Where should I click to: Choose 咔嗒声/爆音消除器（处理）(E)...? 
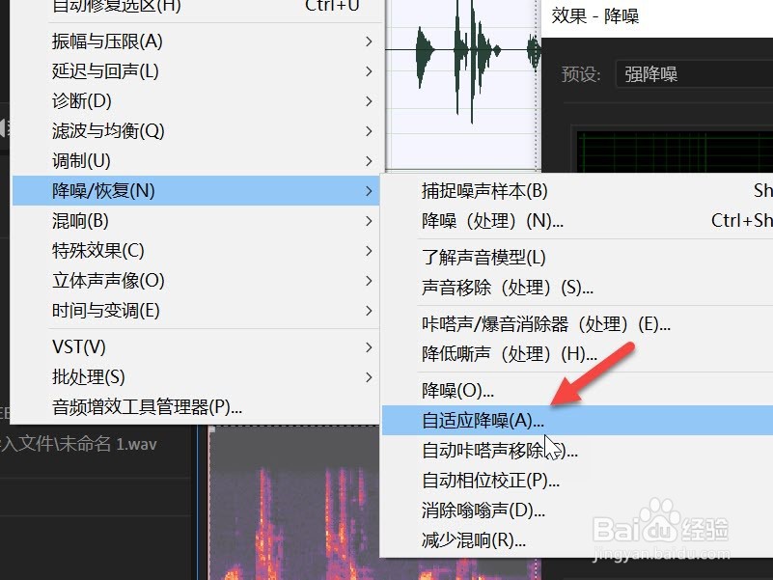click(578, 324)
